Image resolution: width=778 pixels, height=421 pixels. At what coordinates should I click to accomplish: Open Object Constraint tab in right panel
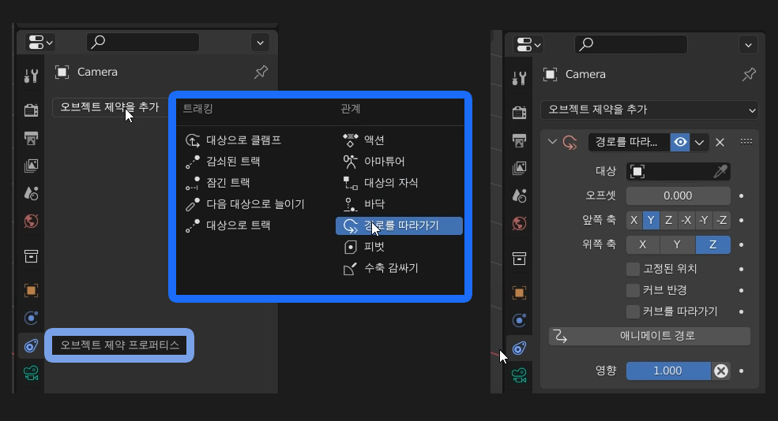click(x=519, y=348)
